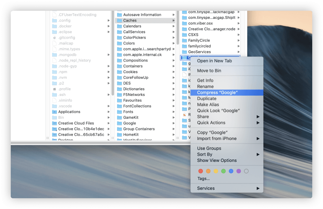Click the GeoServices folder icon
This screenshot has height=209, width=323.
tap(184, 52)
